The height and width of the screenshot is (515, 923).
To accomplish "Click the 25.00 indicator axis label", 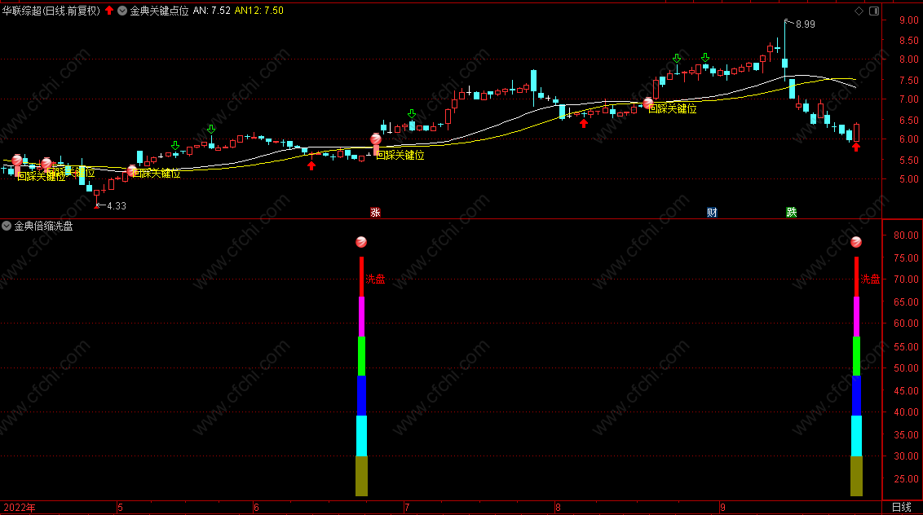I will [x=906, y=479].
